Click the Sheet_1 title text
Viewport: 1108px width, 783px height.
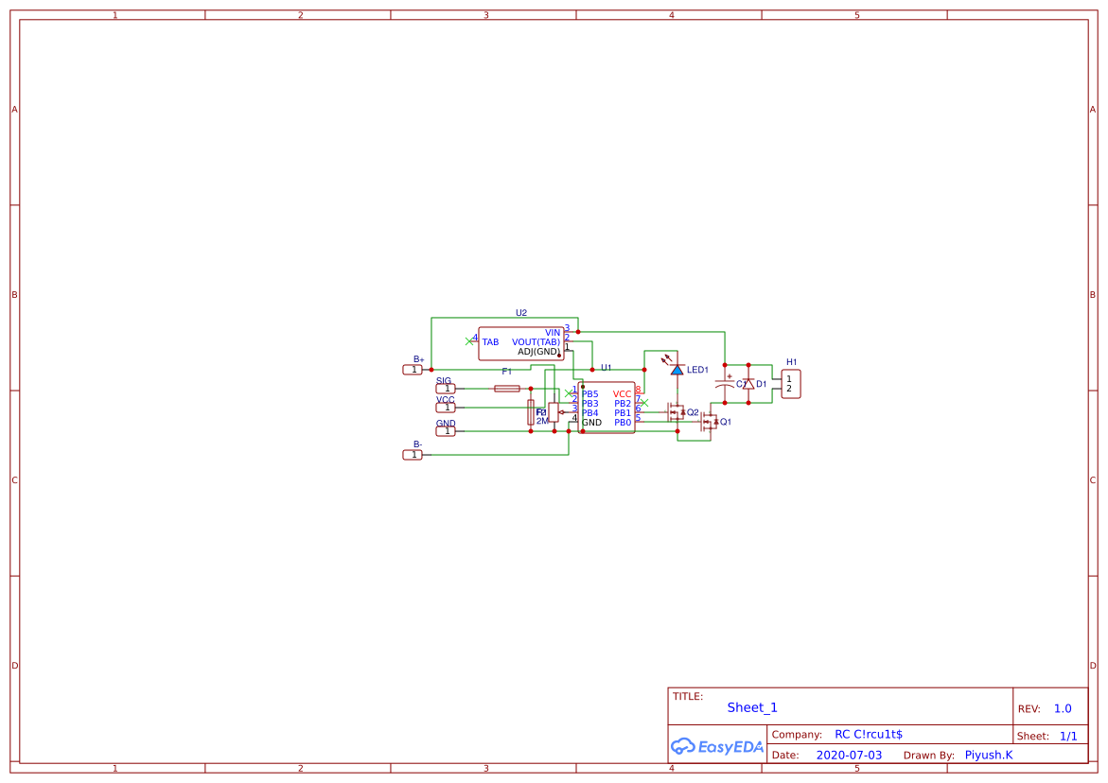[751, 706]
